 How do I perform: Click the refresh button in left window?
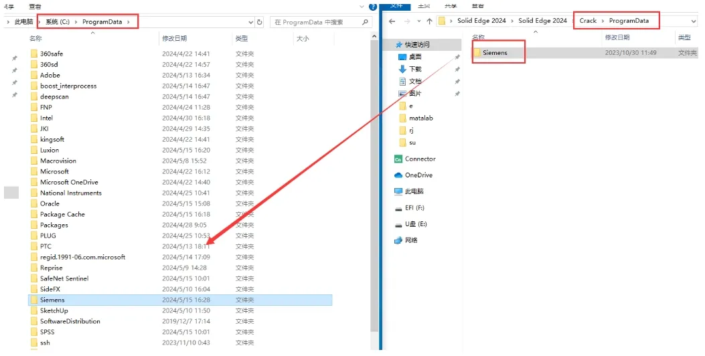coord(259,22)
